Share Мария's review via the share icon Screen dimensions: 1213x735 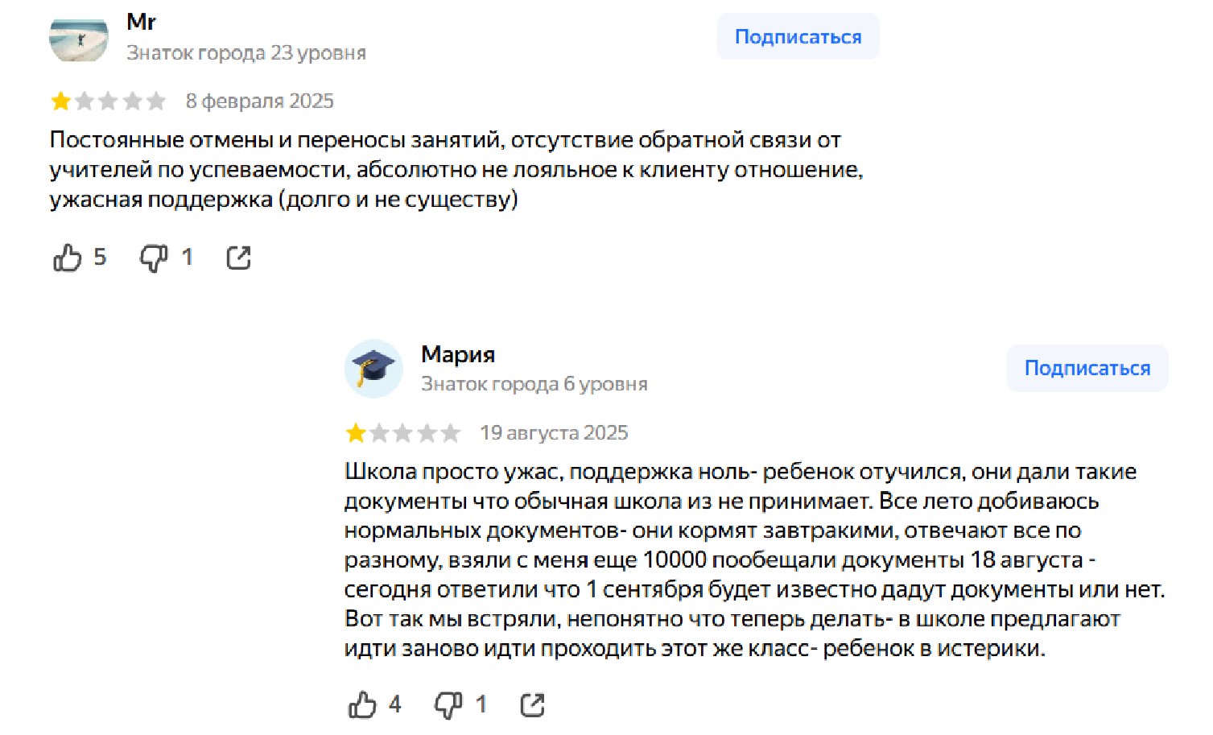[x=532, y=704]
